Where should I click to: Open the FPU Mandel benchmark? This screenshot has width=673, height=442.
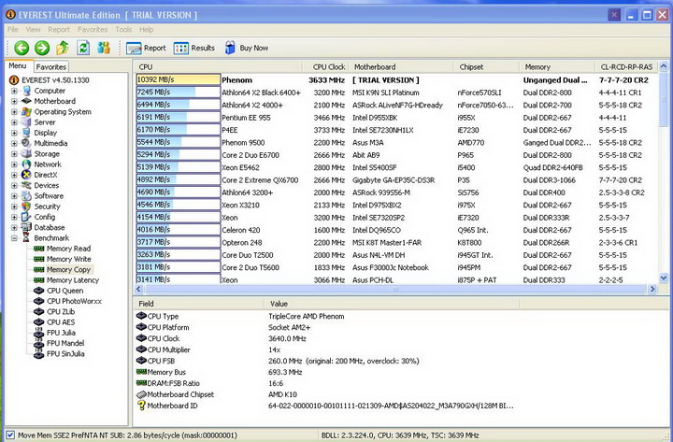click(x=59, y=343)
